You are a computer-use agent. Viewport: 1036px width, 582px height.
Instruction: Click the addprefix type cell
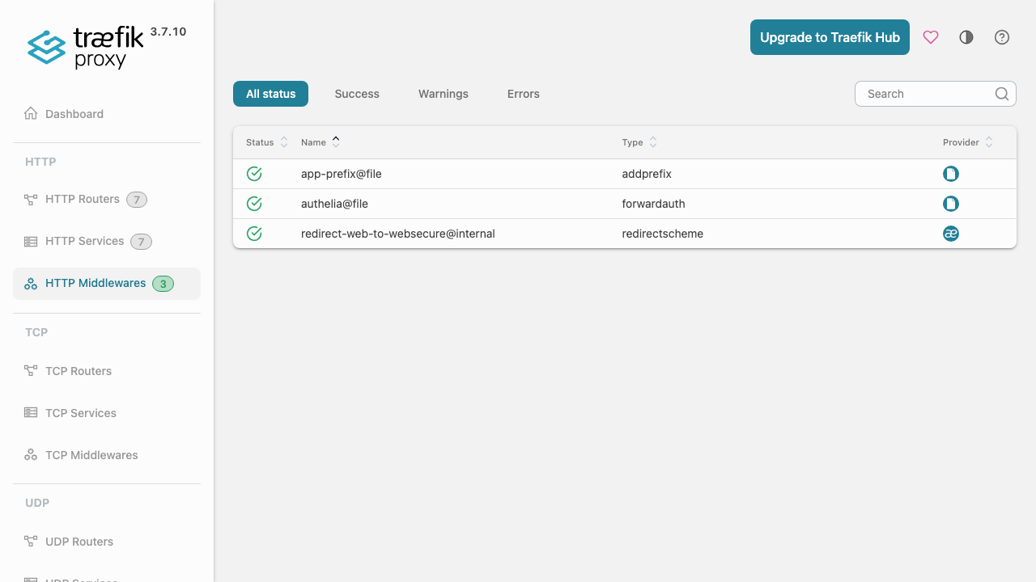(x=647, y=174)
